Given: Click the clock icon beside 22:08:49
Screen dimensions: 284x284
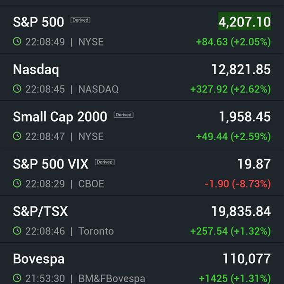Looking at the screenshot, I should click(x=17, y=42).
